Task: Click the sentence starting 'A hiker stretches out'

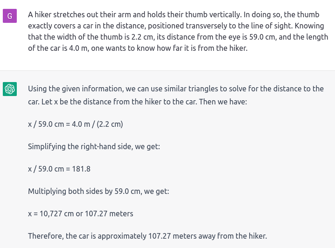Action: pos(134,15)
